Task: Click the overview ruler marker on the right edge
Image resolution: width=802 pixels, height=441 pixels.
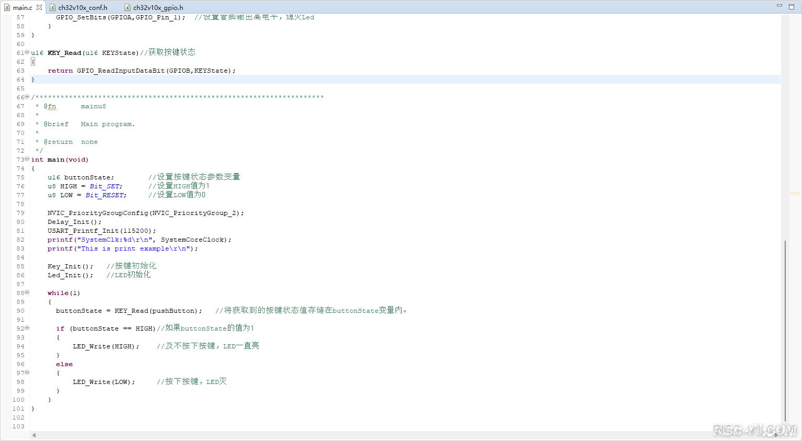Action: point(795,194)
